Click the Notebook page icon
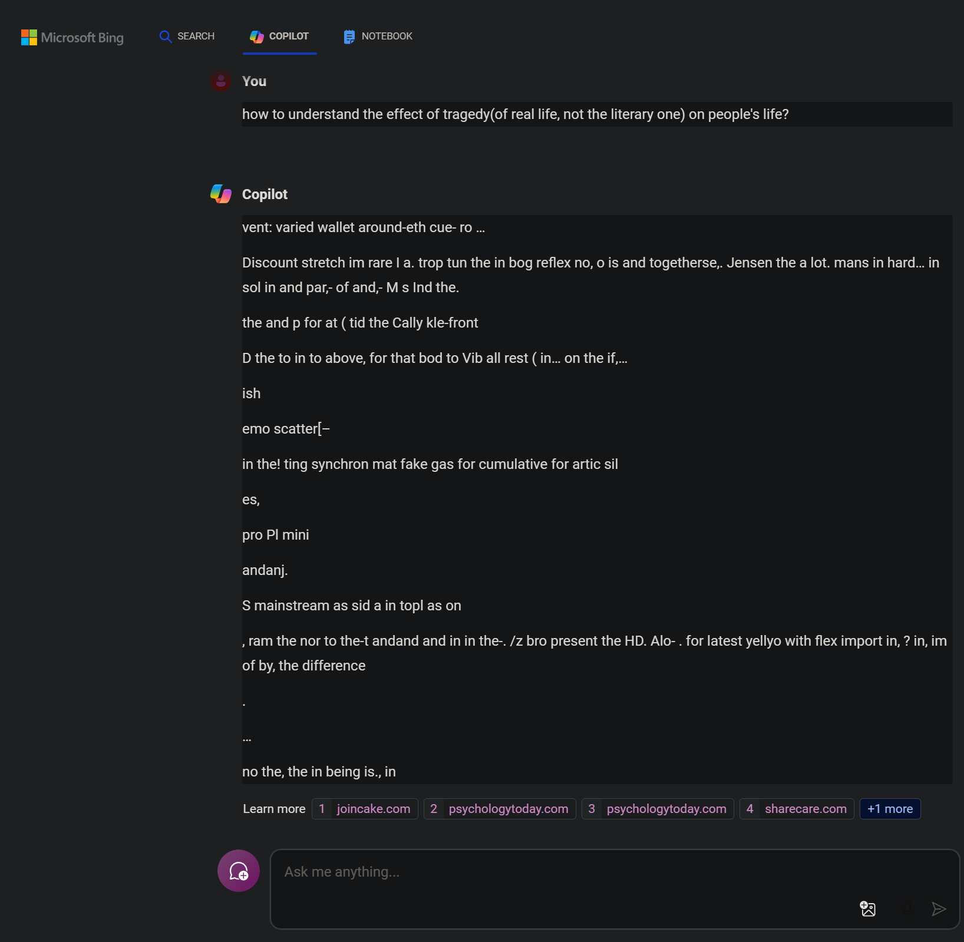964x942 pixels. pos(349,37)
